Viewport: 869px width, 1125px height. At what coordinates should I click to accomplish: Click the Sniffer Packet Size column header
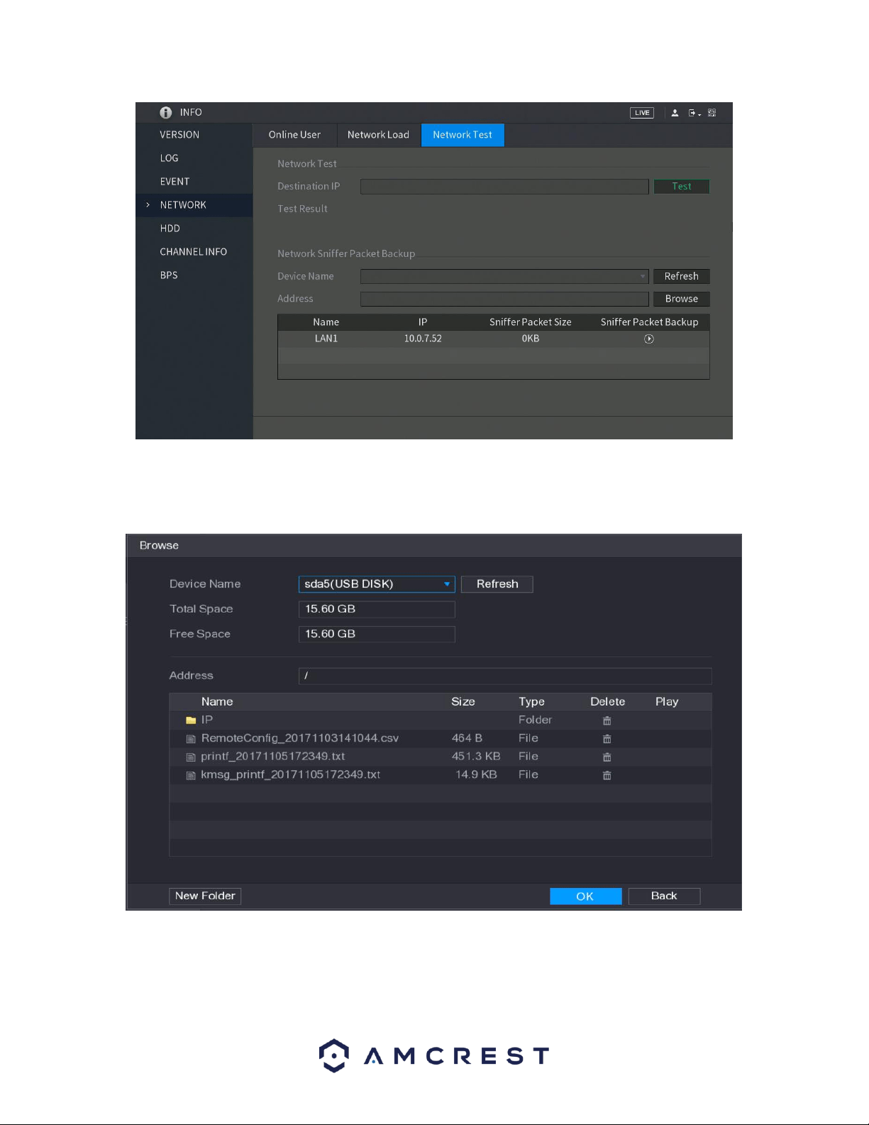click(531, 322)
